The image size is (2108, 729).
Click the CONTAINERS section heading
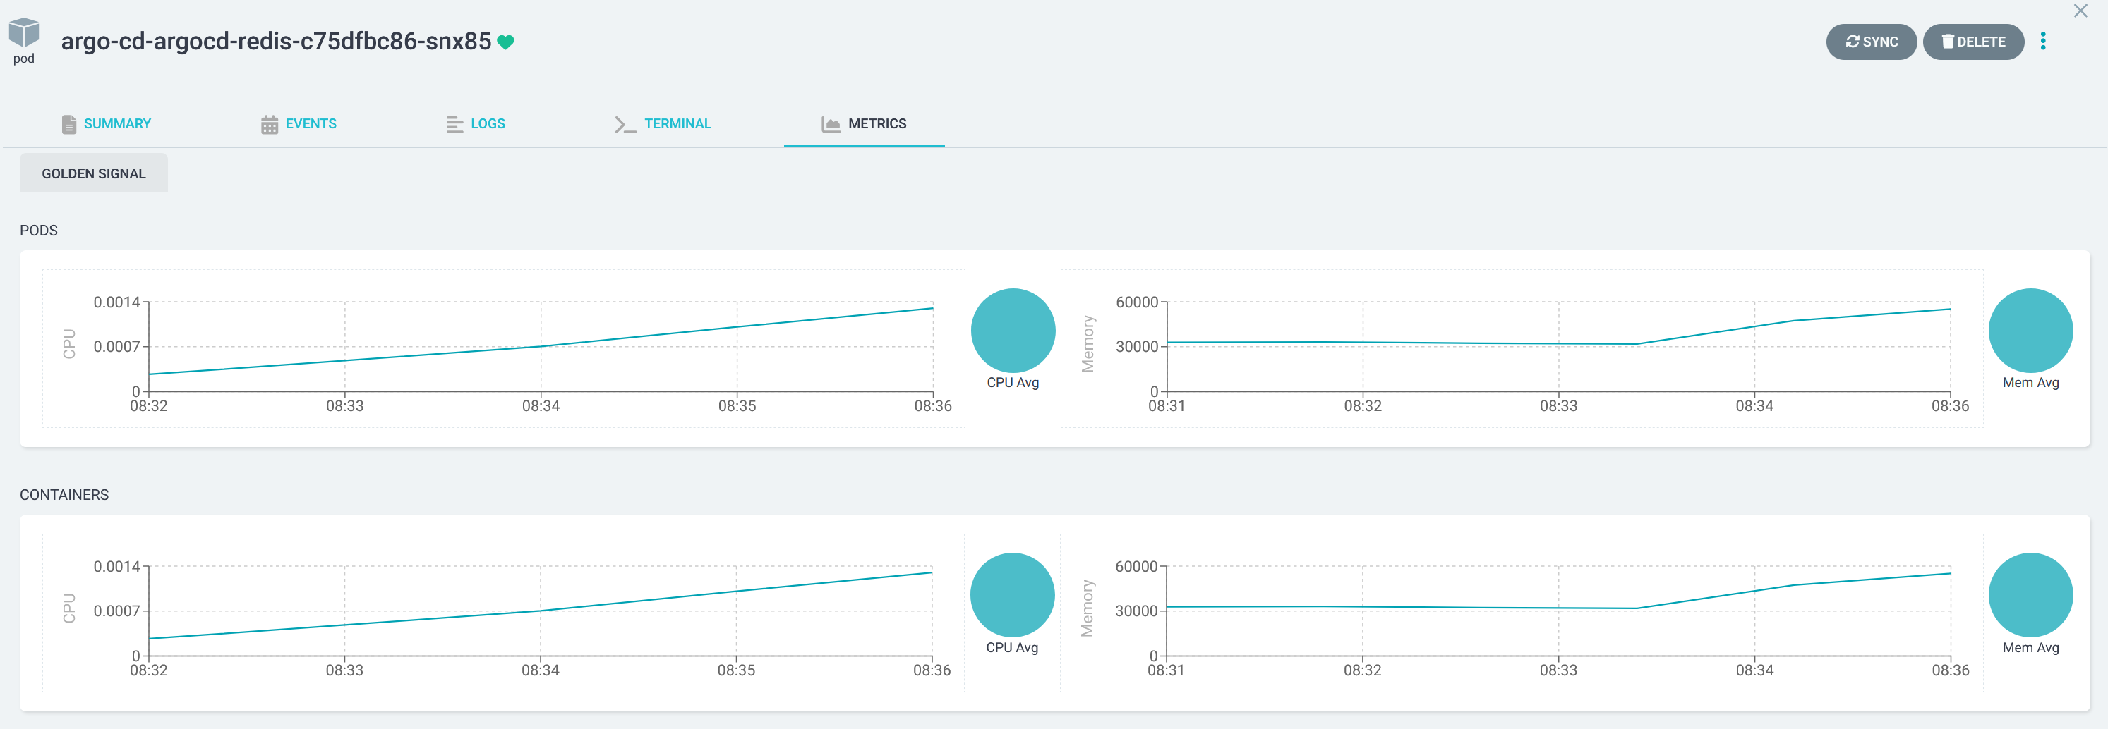tap(64, 495)
